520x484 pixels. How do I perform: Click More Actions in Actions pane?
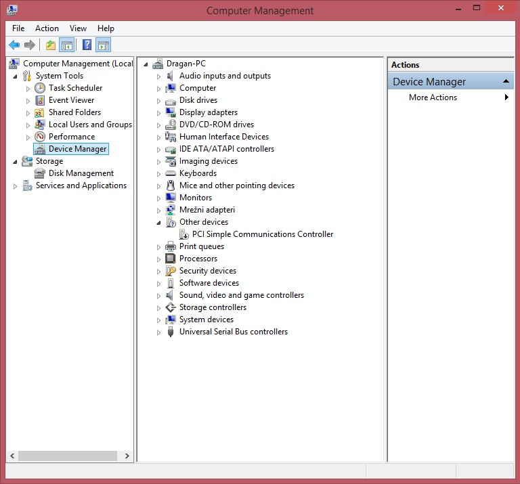click(x=433, y=97)
